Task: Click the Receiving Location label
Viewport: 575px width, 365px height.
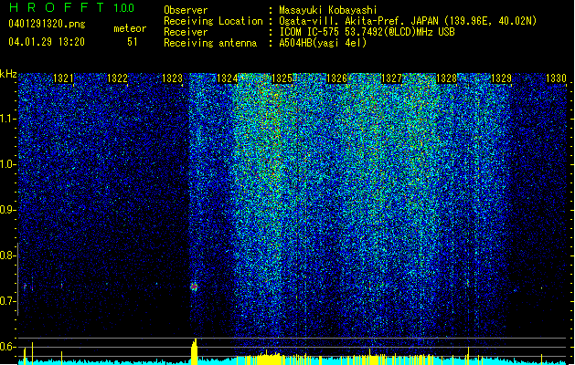Action: (x=213, y=21)
